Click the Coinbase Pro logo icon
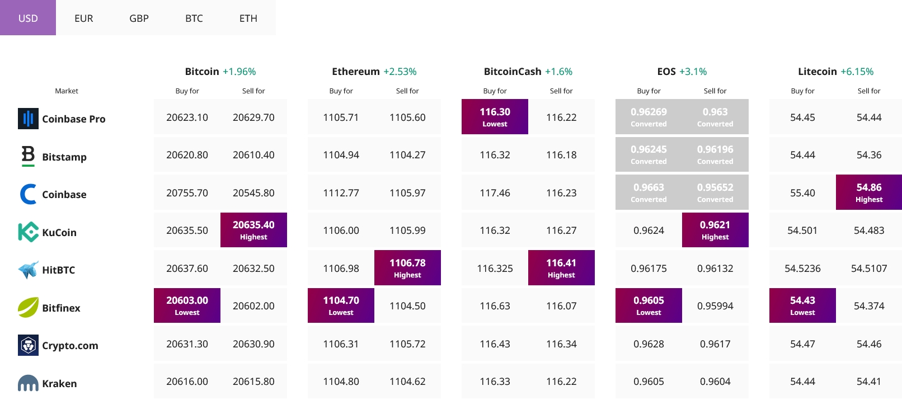Viewport: 902px width, 400px height. [28, 119]
